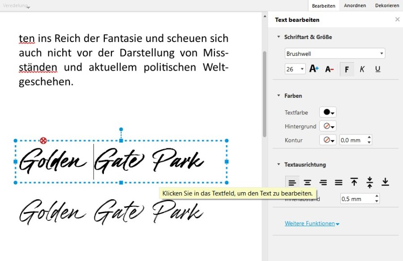This screenshot has width=403, height=261.
Task: Click the paragraph text starting 'ten ins Reich'
Action: click(124, 60)
